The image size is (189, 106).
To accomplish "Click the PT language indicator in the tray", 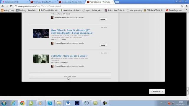I will coord(162,103).
